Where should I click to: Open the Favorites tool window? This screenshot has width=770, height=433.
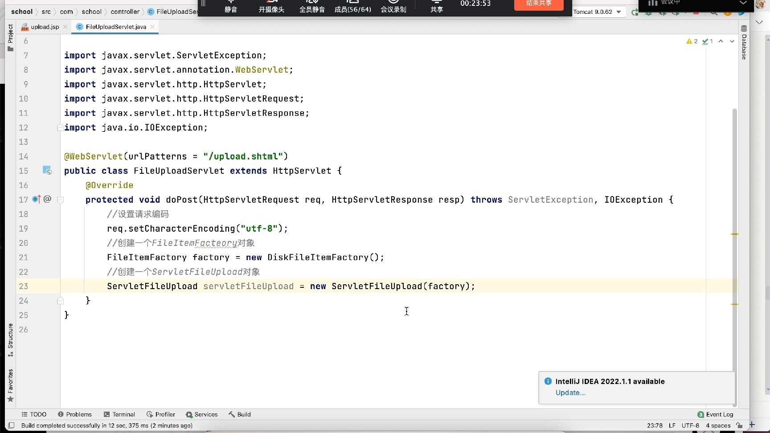pyautogui.click(x=10, y=385)
